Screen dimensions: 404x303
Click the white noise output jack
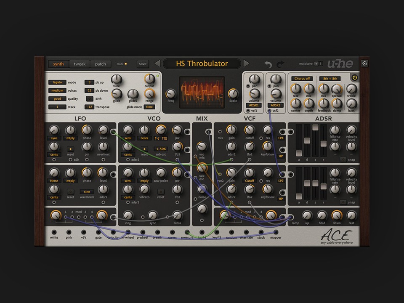point(54,232)
